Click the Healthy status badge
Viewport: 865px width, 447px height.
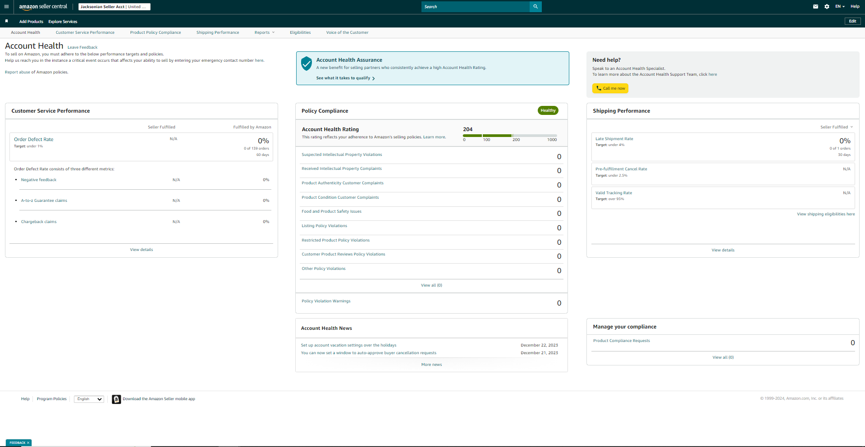pyautogui.click(x=548, y=110)
